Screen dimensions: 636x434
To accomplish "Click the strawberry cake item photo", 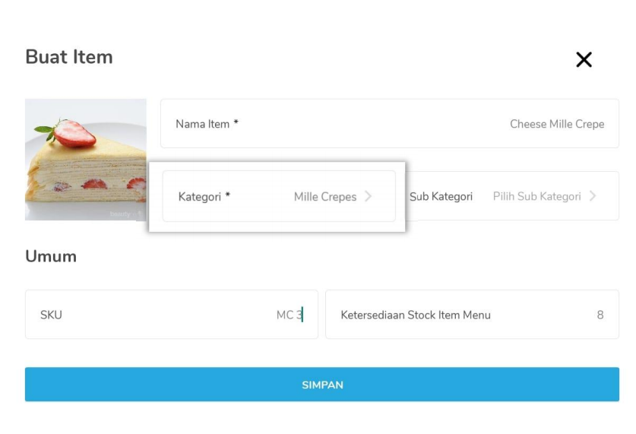I will pos(85,159).
